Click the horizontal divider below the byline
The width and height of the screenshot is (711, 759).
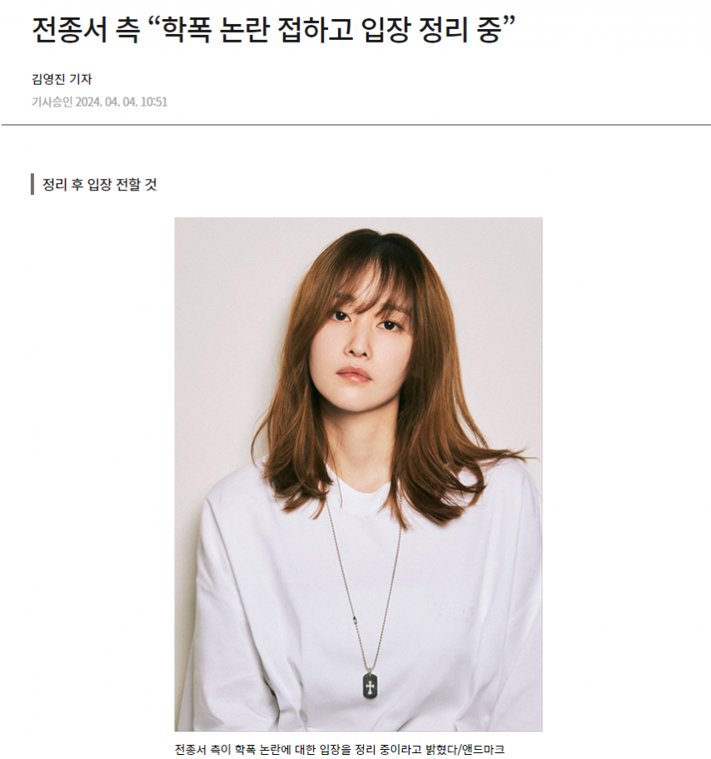(356, 125)
